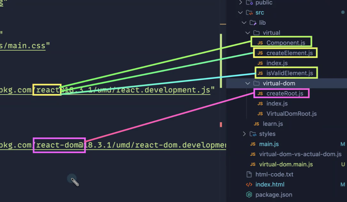Select the virtual folder row
This screenshot has height=202, width=347.
coord(287,33)
